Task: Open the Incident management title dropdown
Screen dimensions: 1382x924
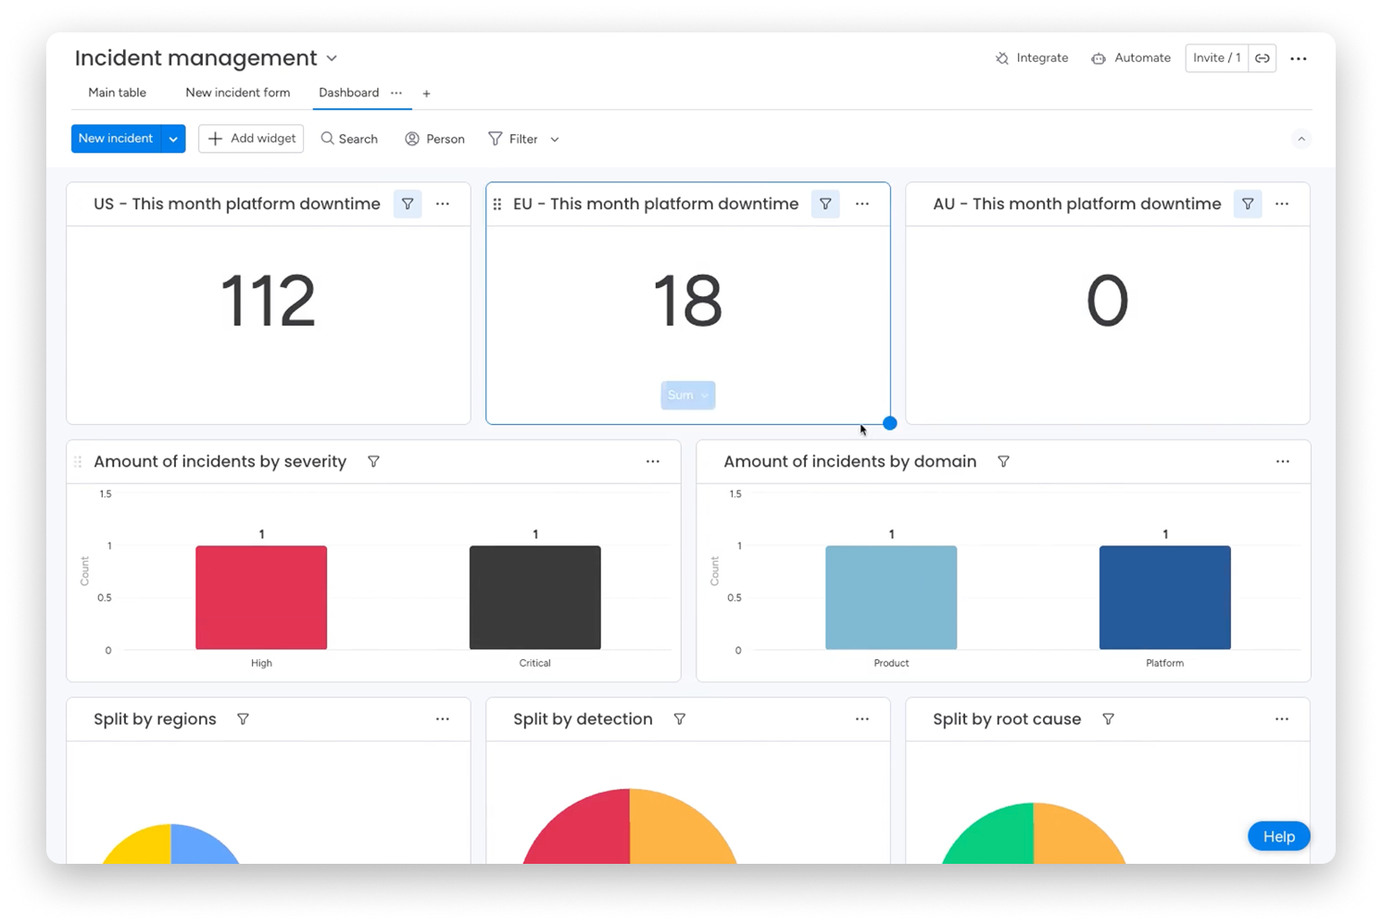Action: tap(332, 58)
